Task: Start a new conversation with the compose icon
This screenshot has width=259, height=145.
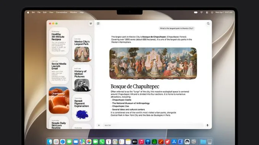Action: (98, 24)
